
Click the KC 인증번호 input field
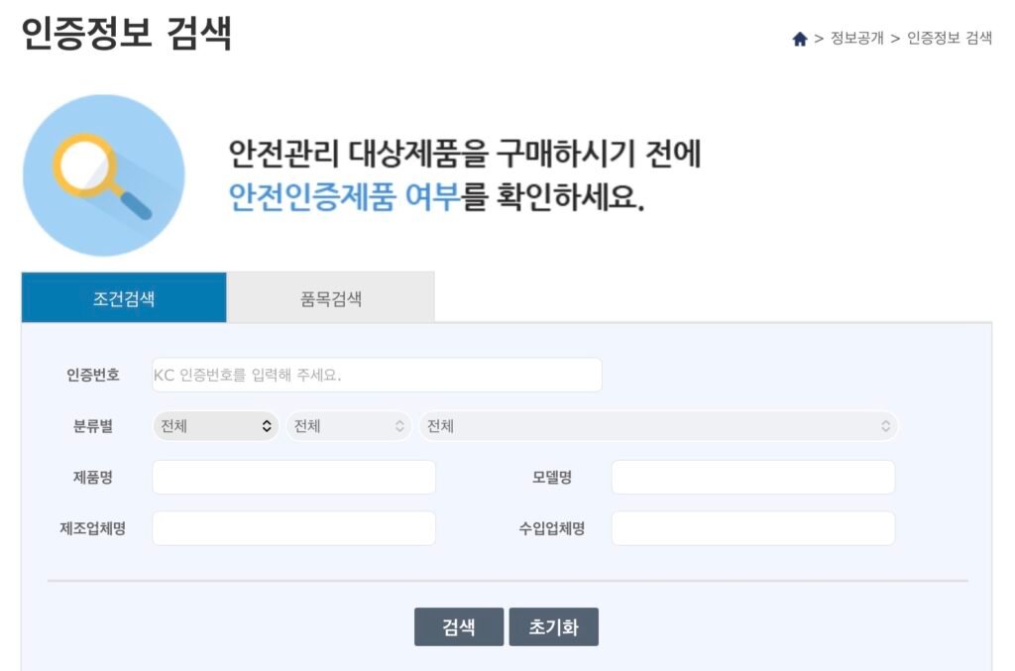[x=377, y=375]
